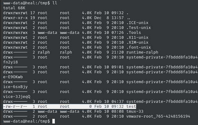Click 'www-data' owner on tmux-33 row

click(47, 111)
